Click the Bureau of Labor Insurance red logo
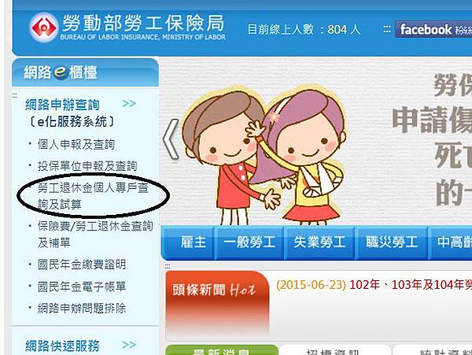Screen dimensions: 472x355 coord(43,28)
